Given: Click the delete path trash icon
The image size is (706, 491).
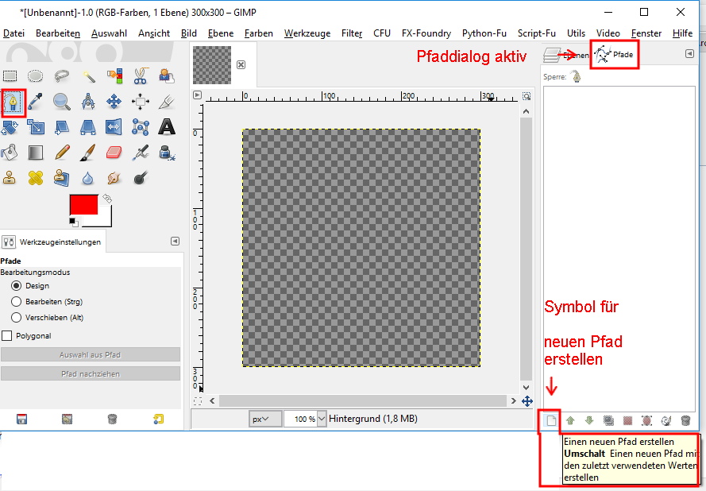Looking at the screenshot, I should tap(685, 421).
